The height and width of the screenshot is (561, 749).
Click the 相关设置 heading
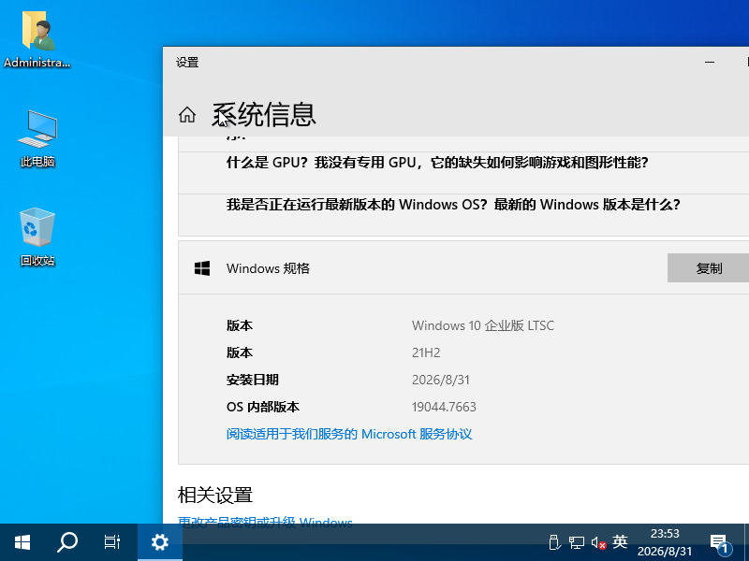pos(215,496)
